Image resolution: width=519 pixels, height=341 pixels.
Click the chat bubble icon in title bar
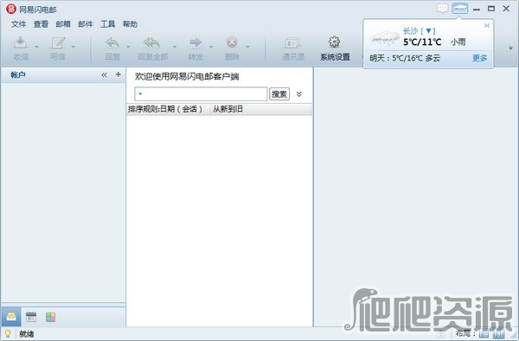coord(443,9)
